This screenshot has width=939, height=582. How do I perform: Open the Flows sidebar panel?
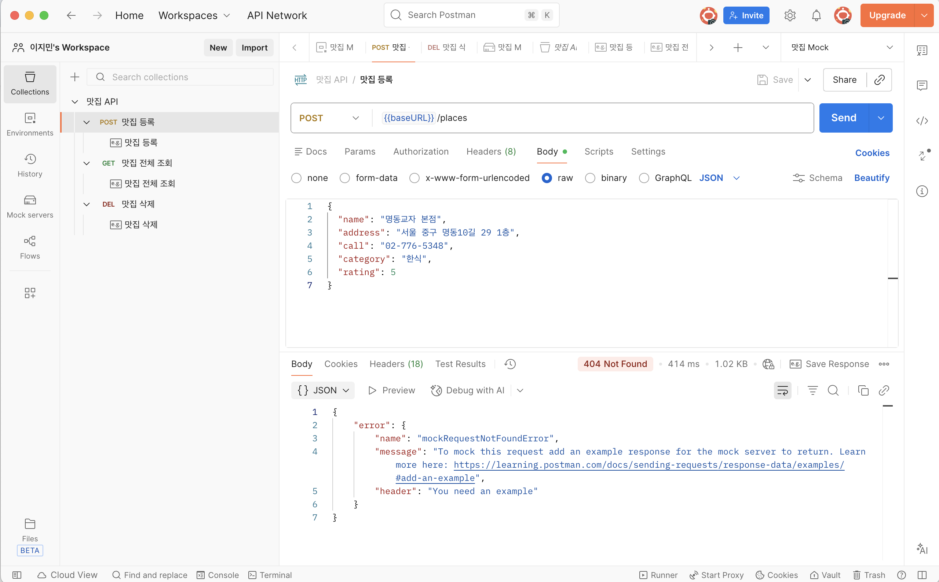coord(30,248)
